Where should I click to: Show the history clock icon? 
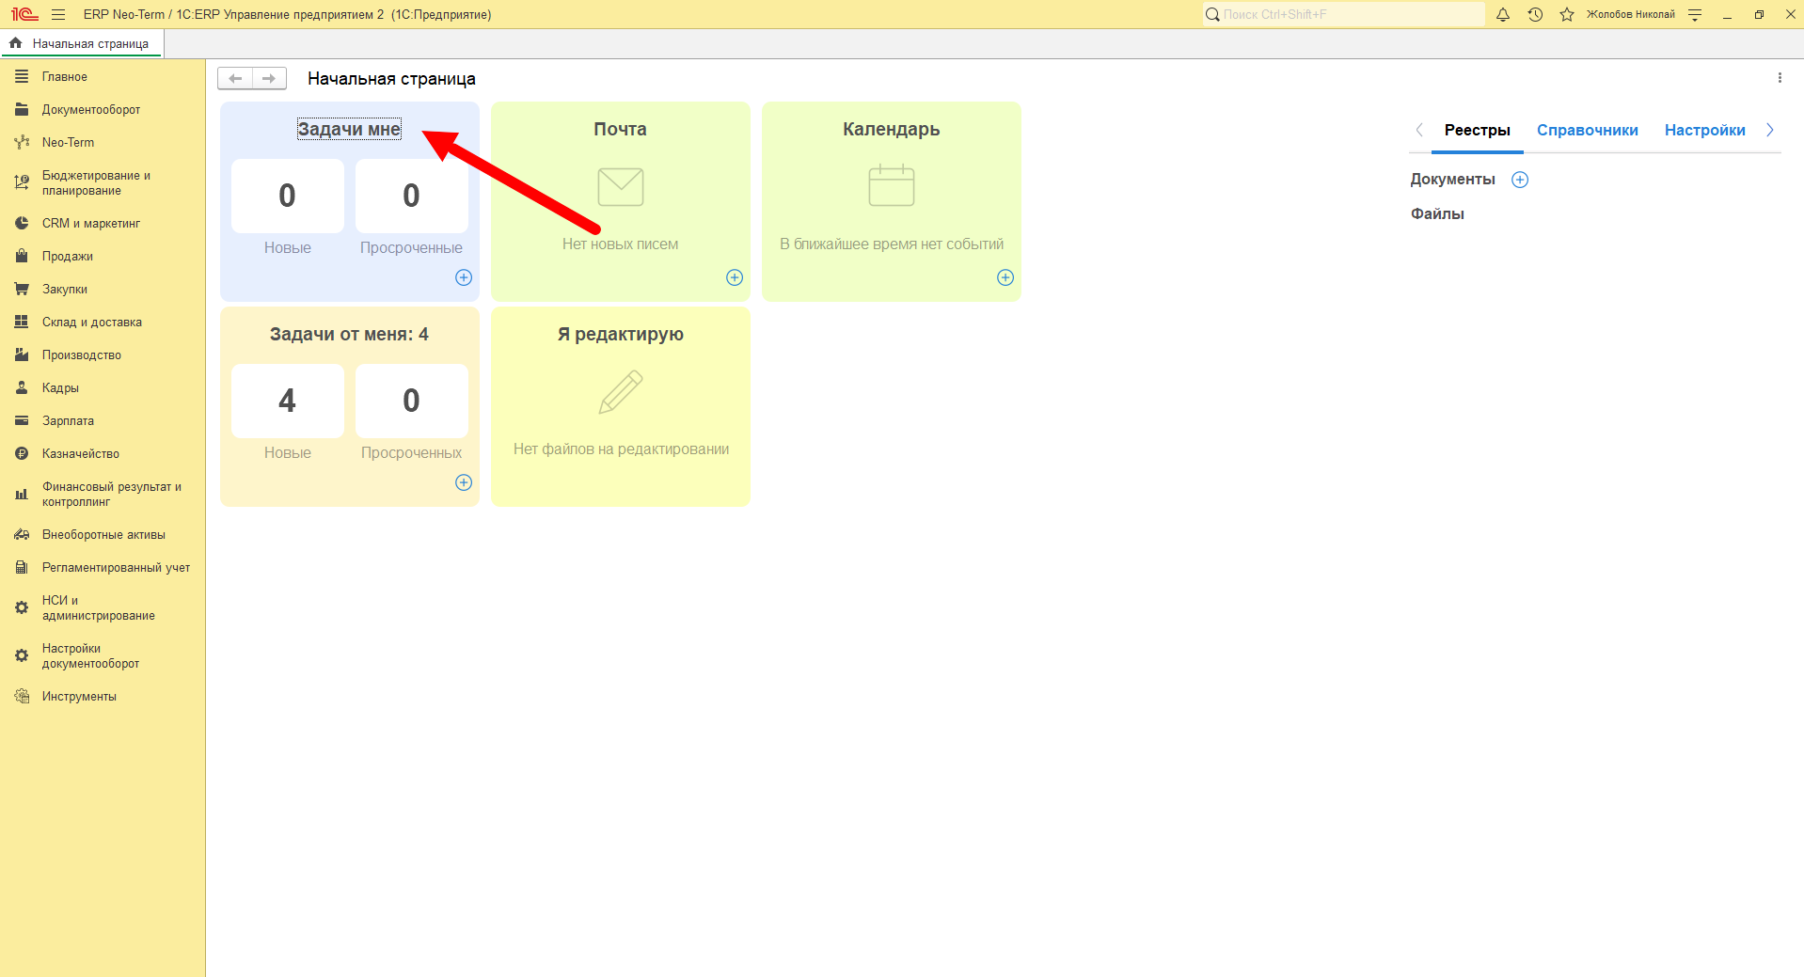click(1535, 14)
